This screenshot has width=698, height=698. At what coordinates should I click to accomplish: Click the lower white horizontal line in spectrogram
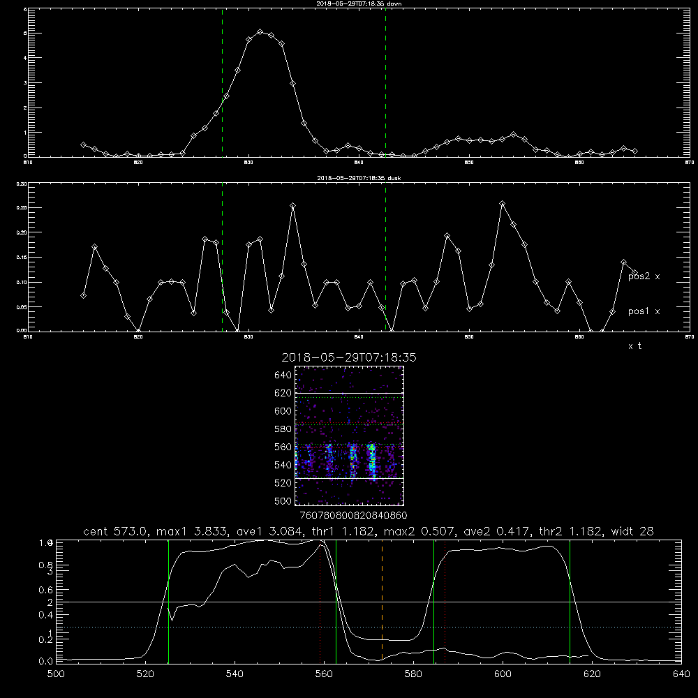349,479
